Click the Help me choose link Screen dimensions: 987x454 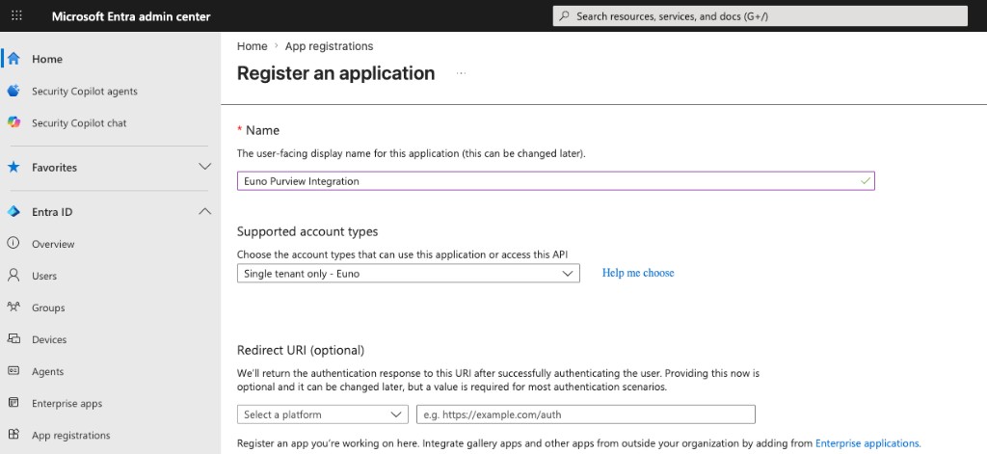pyautogui.click(x=638, y=273)
